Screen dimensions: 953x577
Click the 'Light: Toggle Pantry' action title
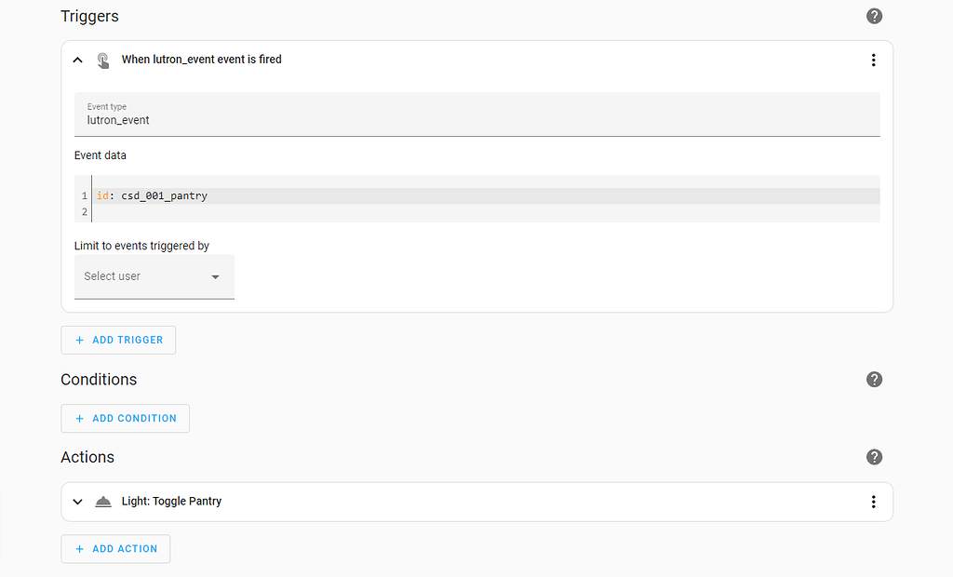(x=171, y=502)
